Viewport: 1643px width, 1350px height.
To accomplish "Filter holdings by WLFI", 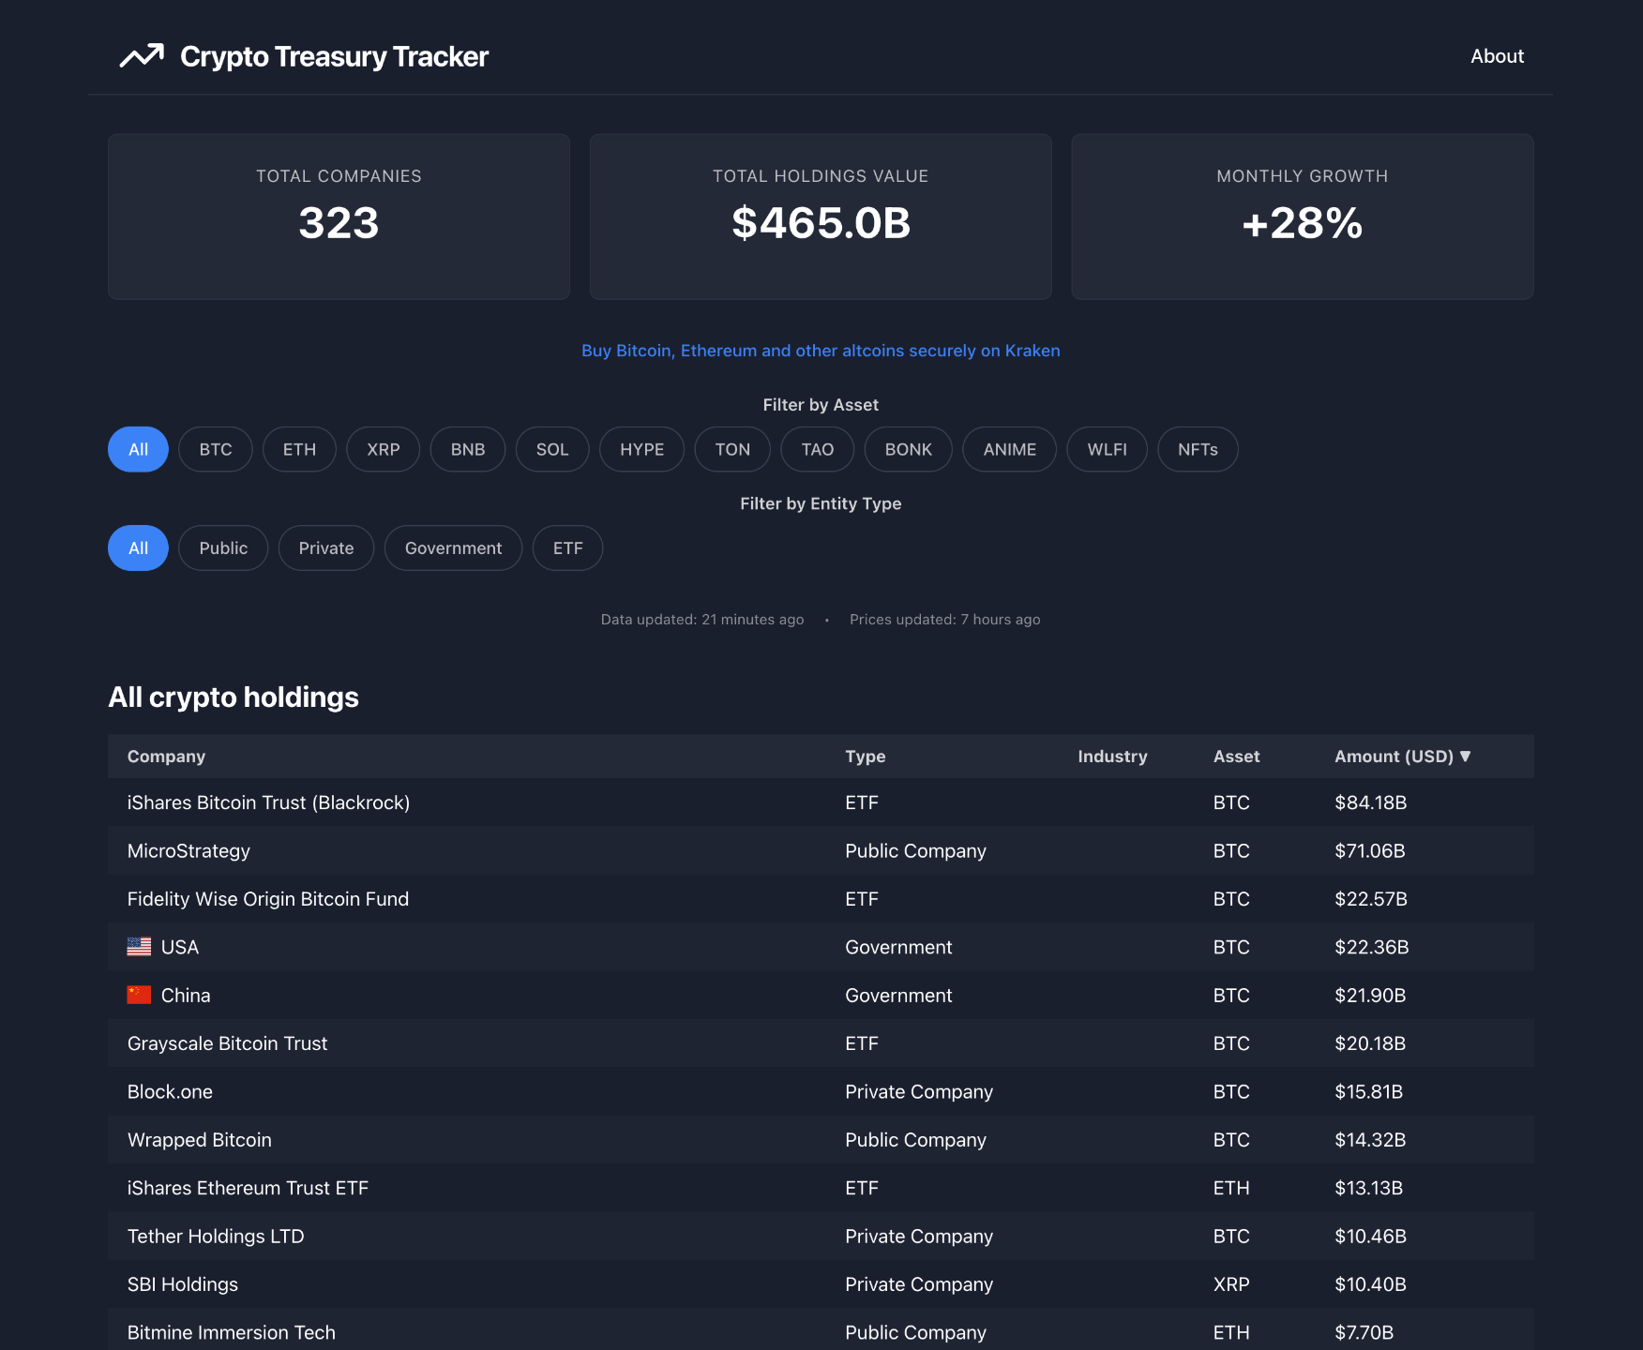I will click(1108, 449).
